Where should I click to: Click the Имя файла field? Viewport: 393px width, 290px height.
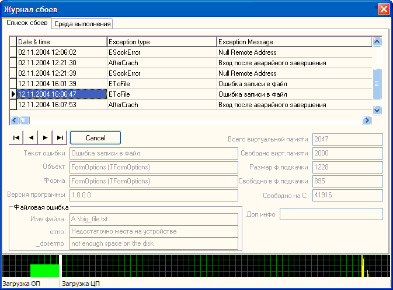point(154,219)
